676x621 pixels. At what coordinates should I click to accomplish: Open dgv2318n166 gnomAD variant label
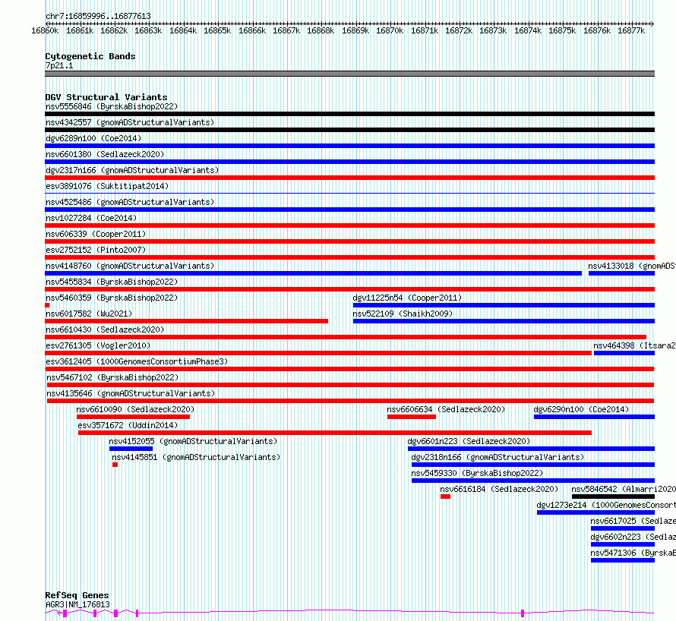pos(498,457)
